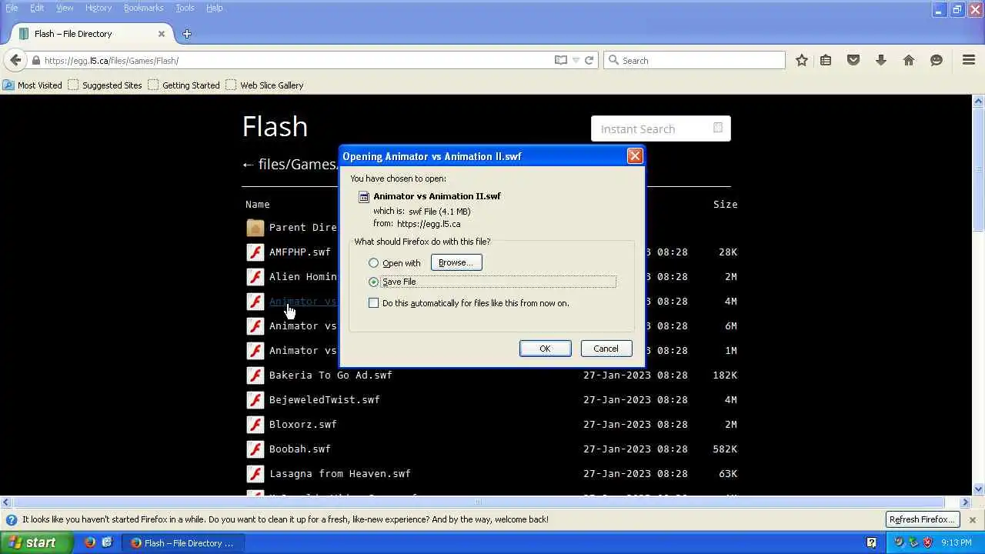
Task: Check Do this automatically for files like this
Action: 374,303
